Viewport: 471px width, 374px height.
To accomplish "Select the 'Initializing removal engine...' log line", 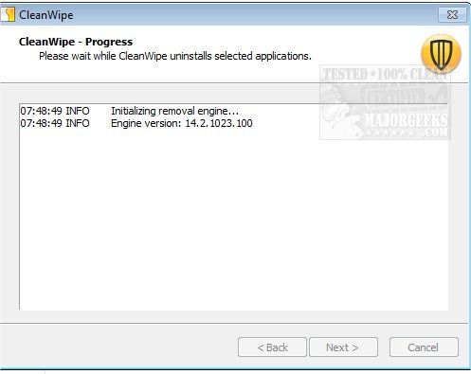I will (x=130, y=111).
